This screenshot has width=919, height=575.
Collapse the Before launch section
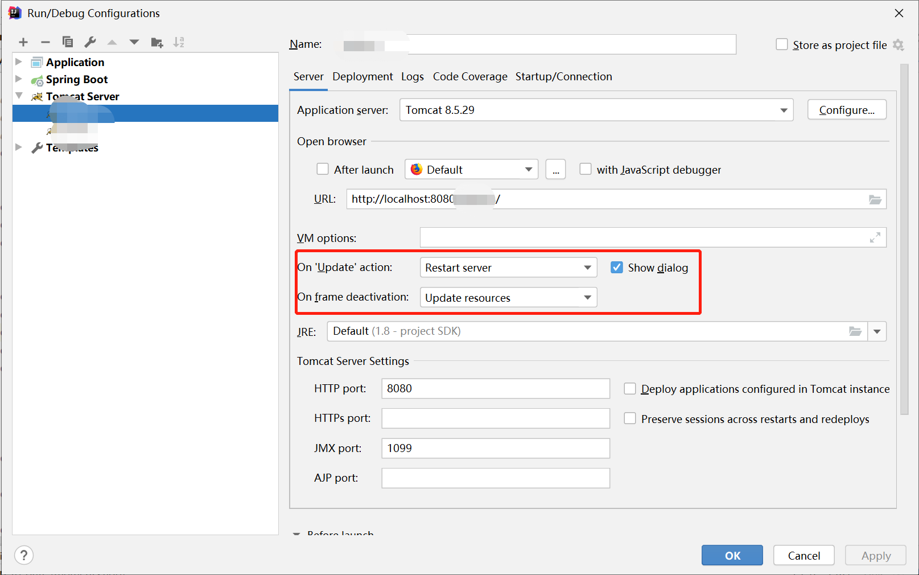(296, 534)
